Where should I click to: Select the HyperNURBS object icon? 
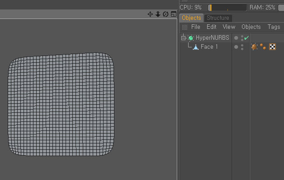point(190,38)
